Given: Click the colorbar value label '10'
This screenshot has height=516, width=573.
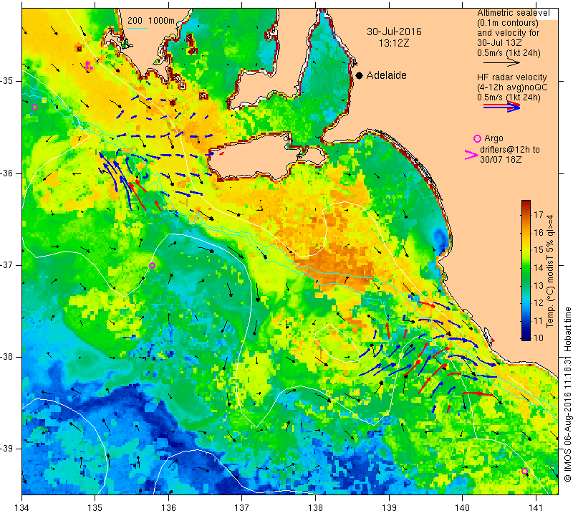Looking at the screenshot, I should pos(539,338).
